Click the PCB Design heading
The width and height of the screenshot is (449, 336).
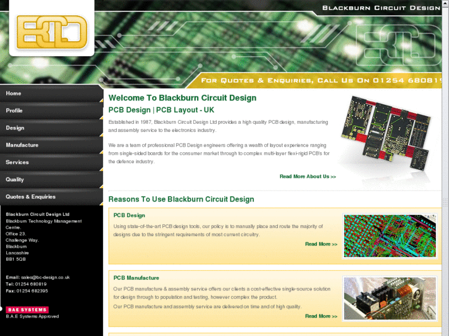[x=129, y=215]
